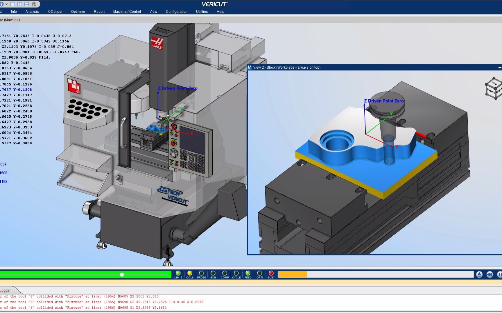The width and height of the screenshot is (502, 313).
Task: Click the orientation cube in View 2
Action: (493, 88)
